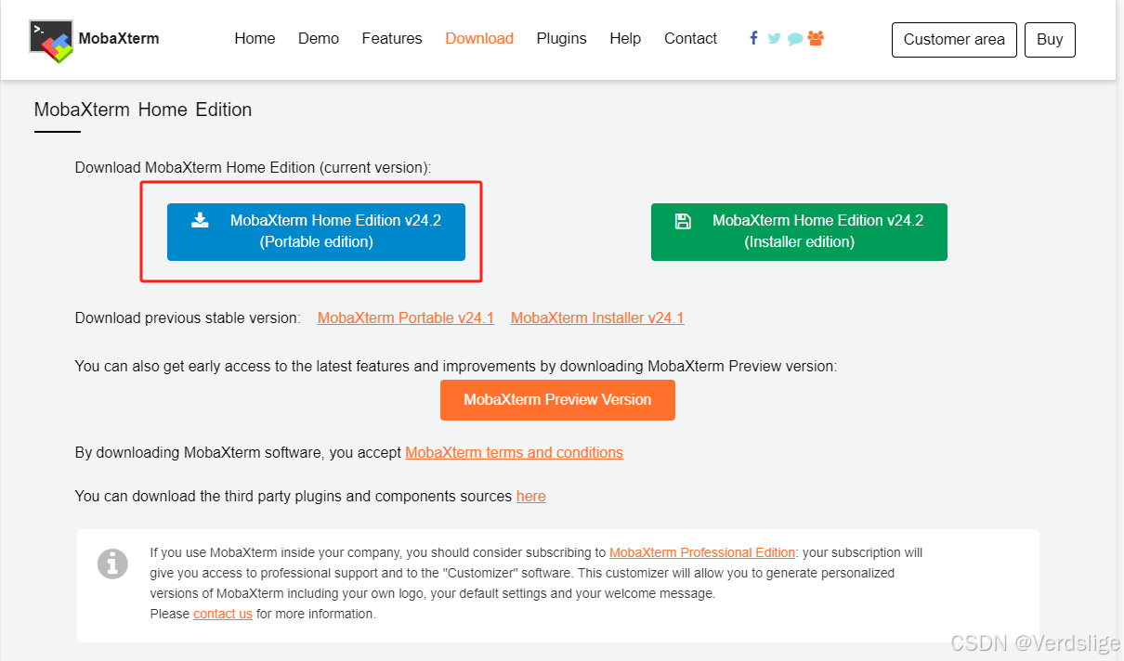Screen dimensions: 1124x661
Task: Open MobaXterm Professional Edition link
Action: pos(702,552)
